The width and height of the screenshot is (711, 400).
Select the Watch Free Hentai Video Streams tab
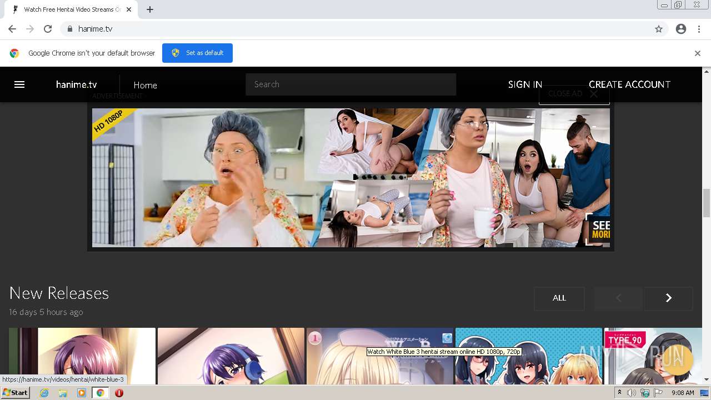click(x=71, y=9)
